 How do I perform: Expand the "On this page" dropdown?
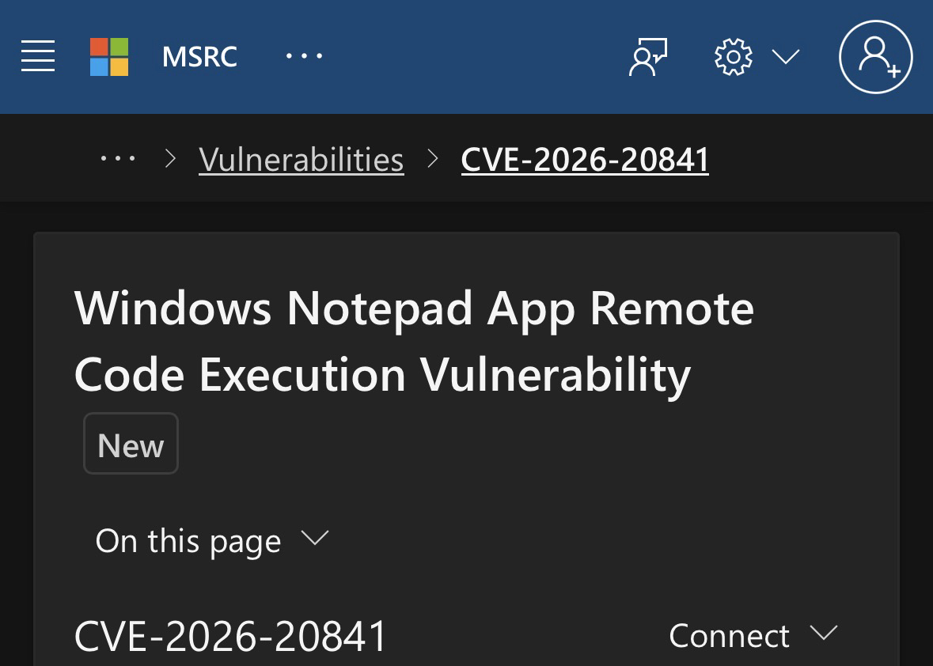(188, 541)
